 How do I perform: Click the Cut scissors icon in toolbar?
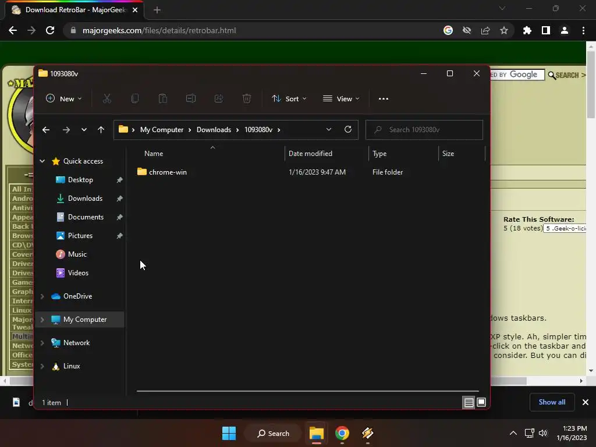coord(107,99)
